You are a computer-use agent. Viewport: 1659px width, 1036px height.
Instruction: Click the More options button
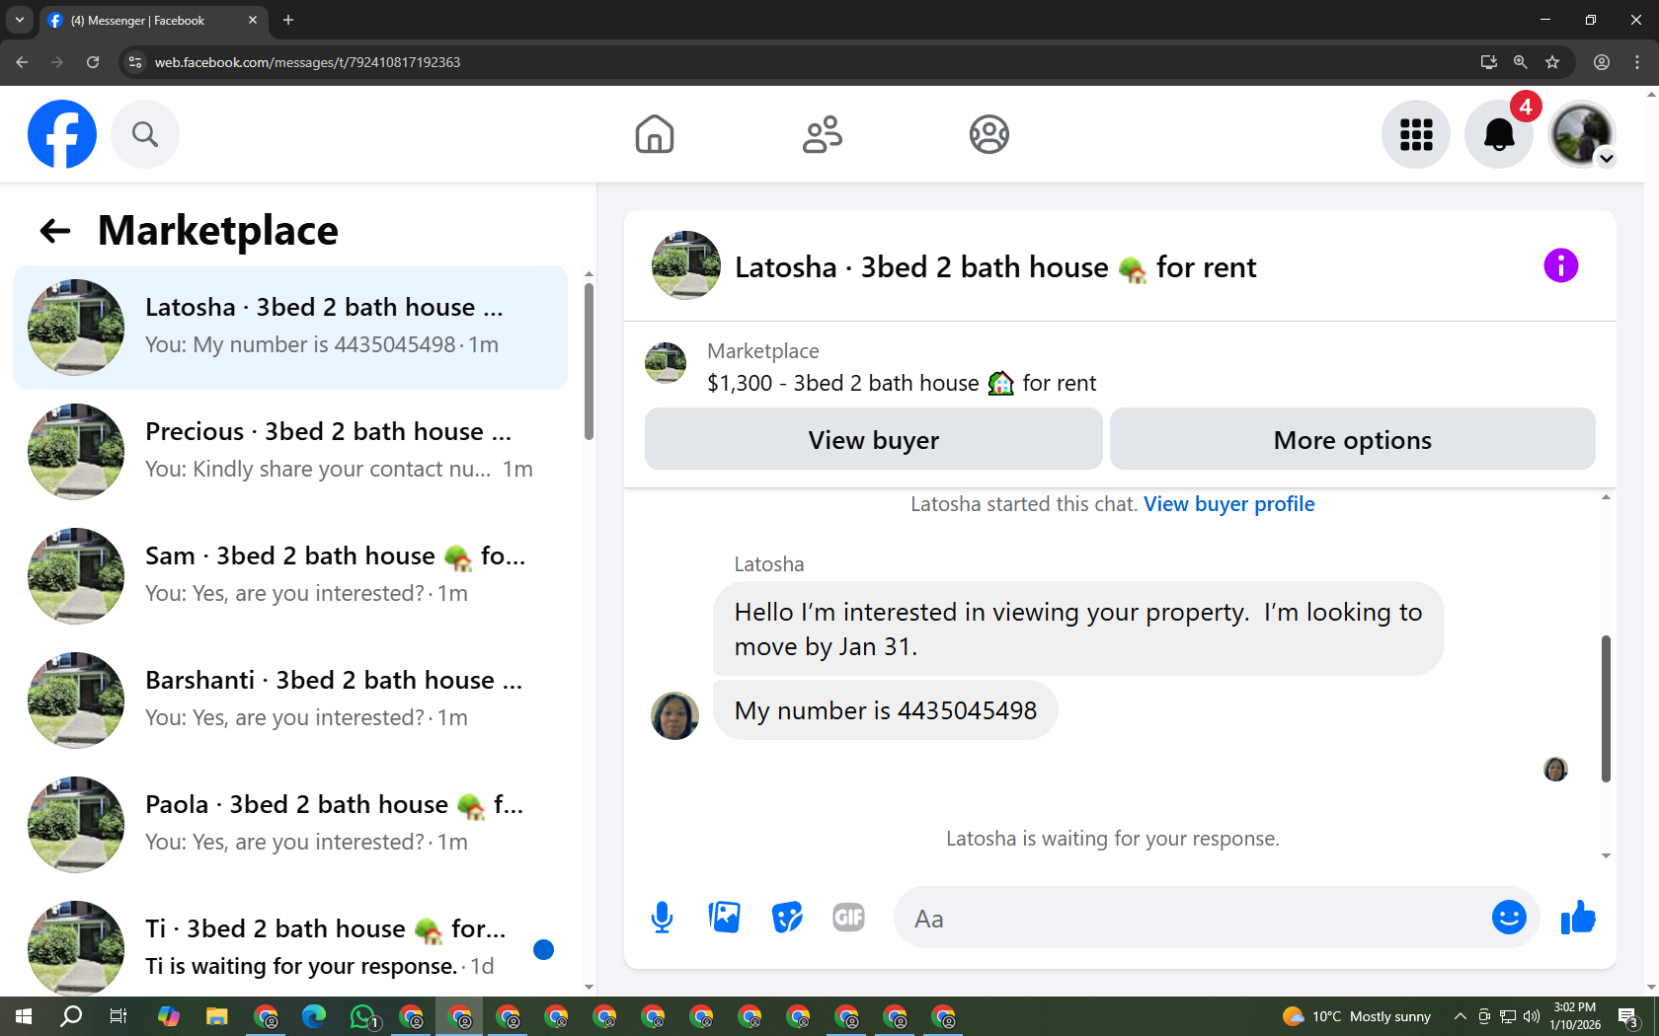click(1352, 439)
